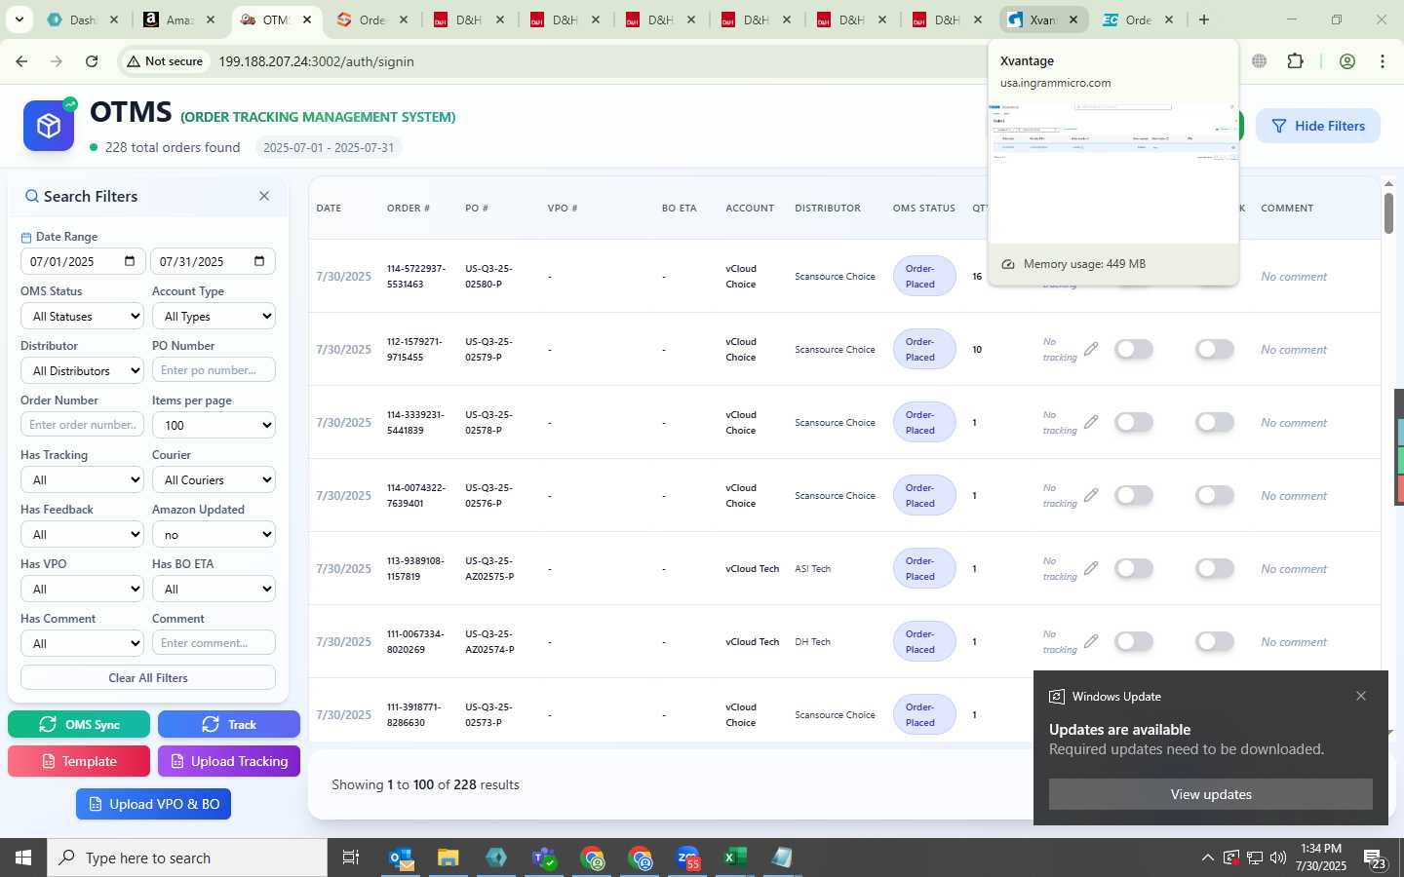Viewport: 1404px width, 877px height.
Task: Click the PO Number input field
Action: point(214,370)
